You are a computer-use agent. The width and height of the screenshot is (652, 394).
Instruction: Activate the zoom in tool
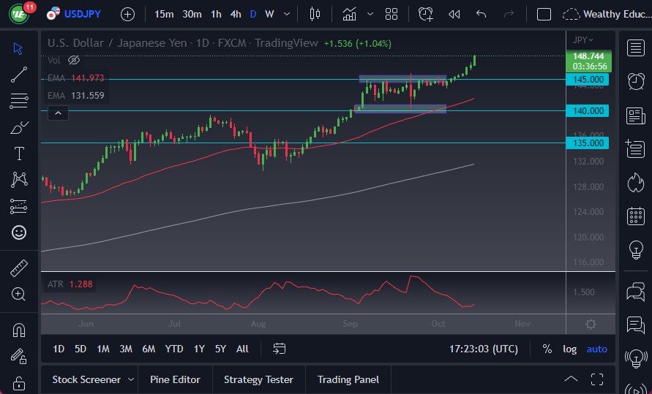19,294
